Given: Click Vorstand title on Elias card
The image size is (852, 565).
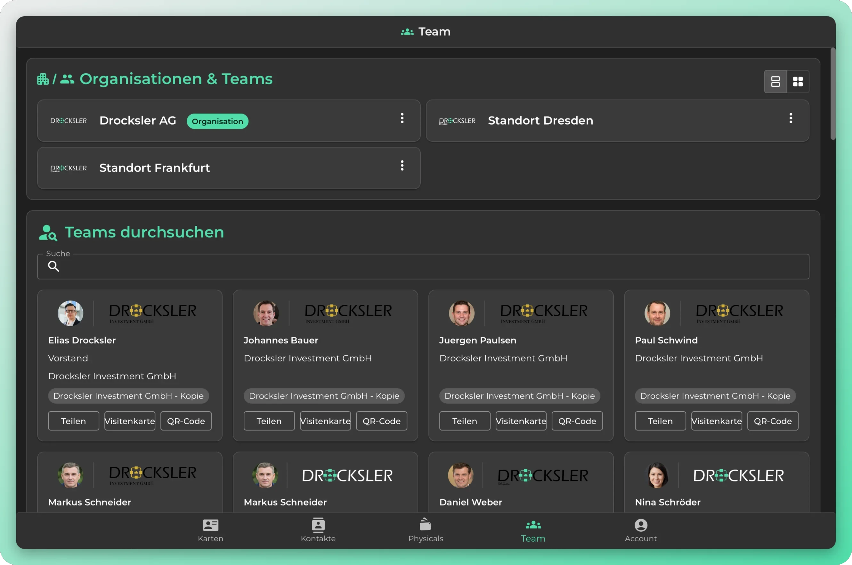Looking at the screenshot, I should point(68,358).
